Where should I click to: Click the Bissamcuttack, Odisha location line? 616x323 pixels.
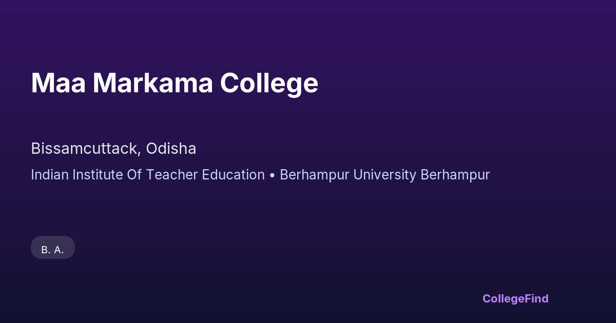pos(113,149)
